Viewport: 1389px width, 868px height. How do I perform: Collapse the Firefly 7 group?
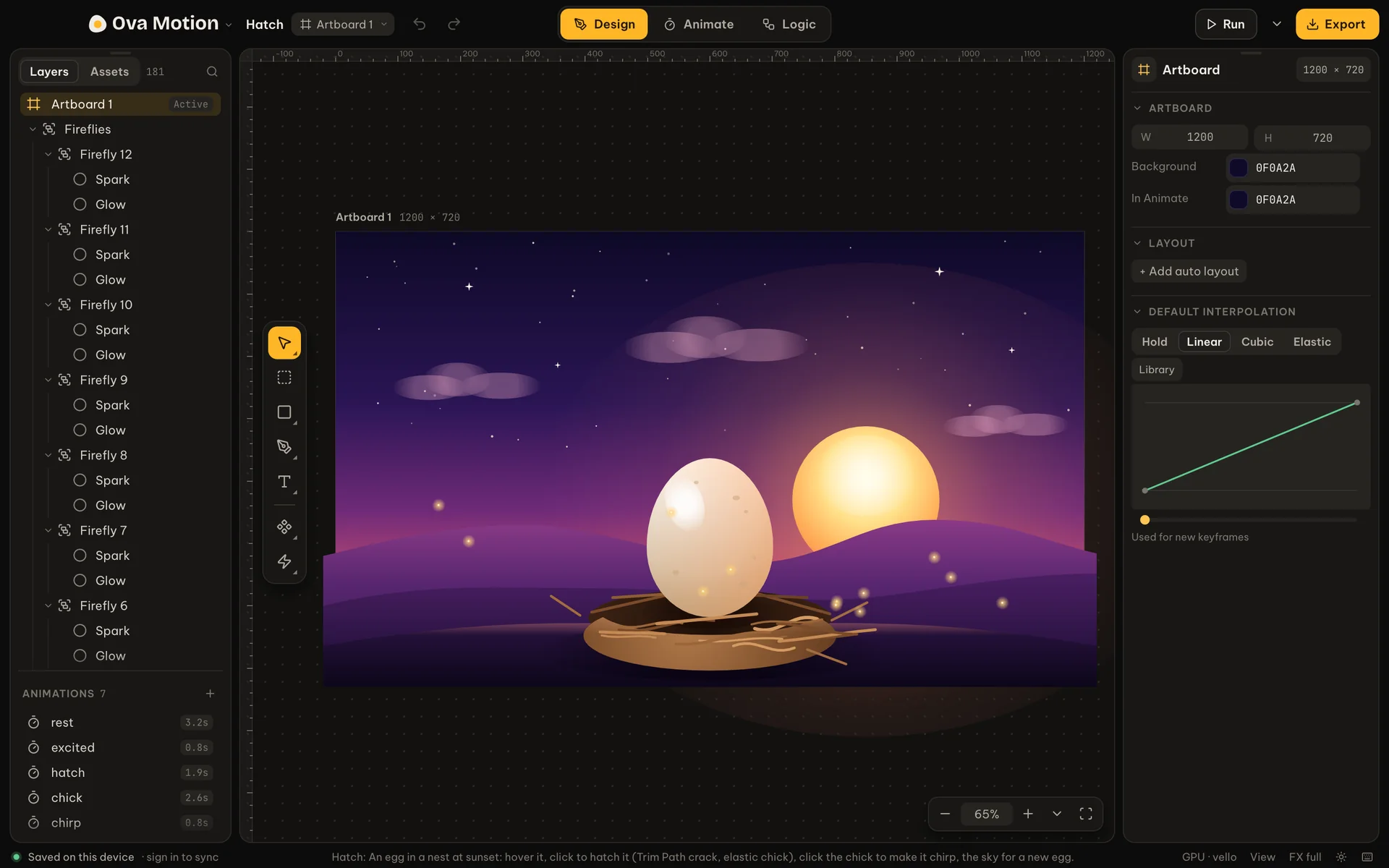48,530
